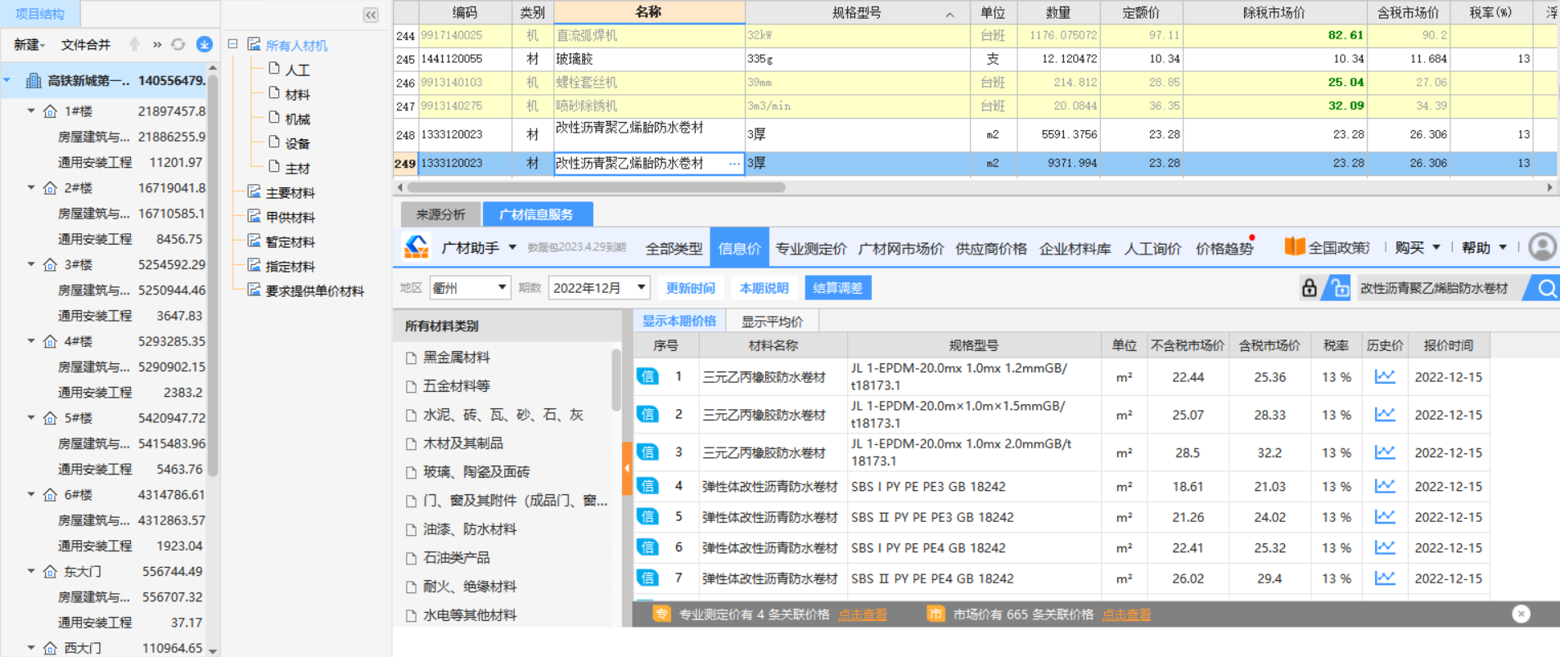Select the 显示平均价 tab
Image resolution: width=1560 pixels, height=657 pixels.
(772, 322)
